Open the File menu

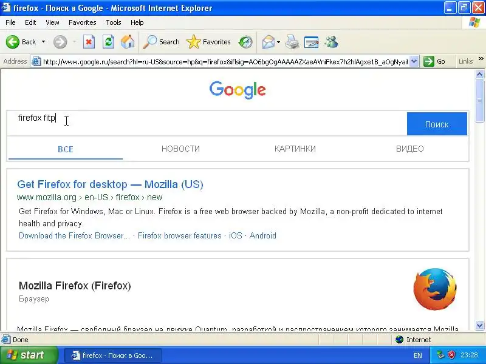10,22
